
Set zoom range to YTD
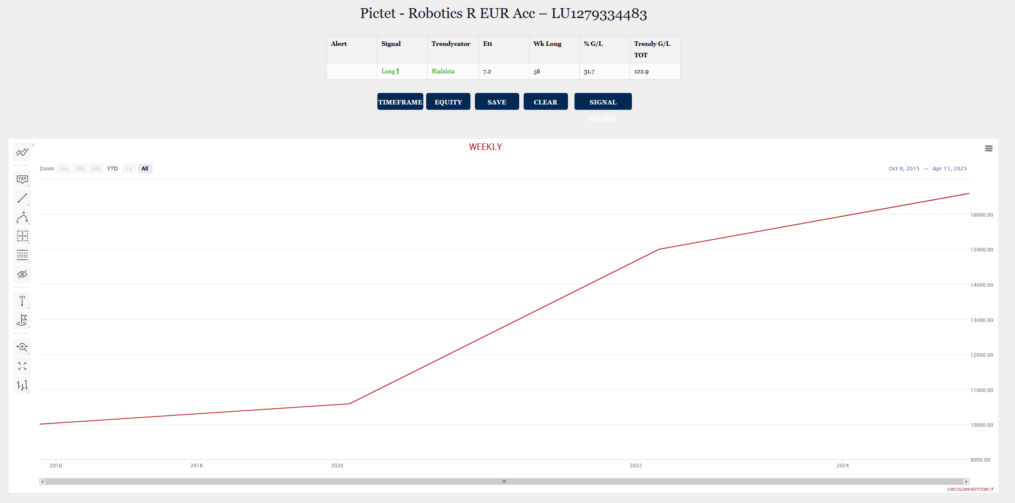(112, 168)
